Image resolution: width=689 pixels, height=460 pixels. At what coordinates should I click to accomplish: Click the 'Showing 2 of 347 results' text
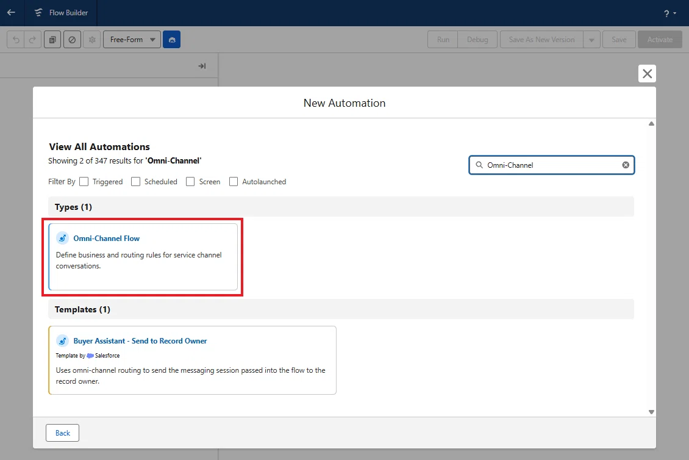(125, 160)
